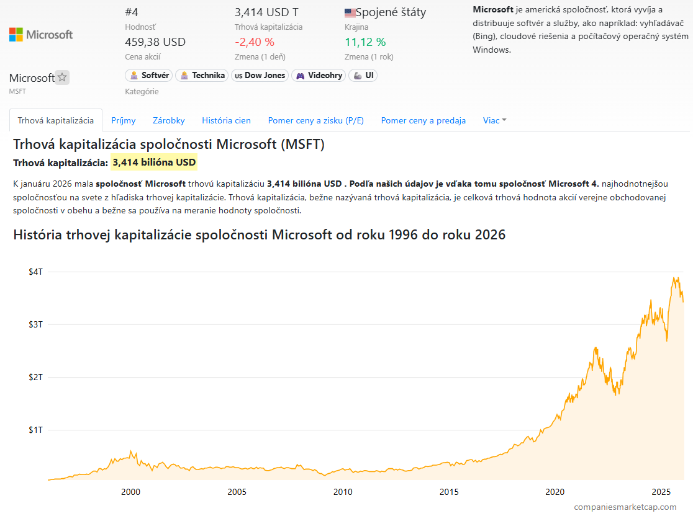Click the chart peak near 2025
The width and height of the screenshot is (693, 516).
click(x=675, y=278)
